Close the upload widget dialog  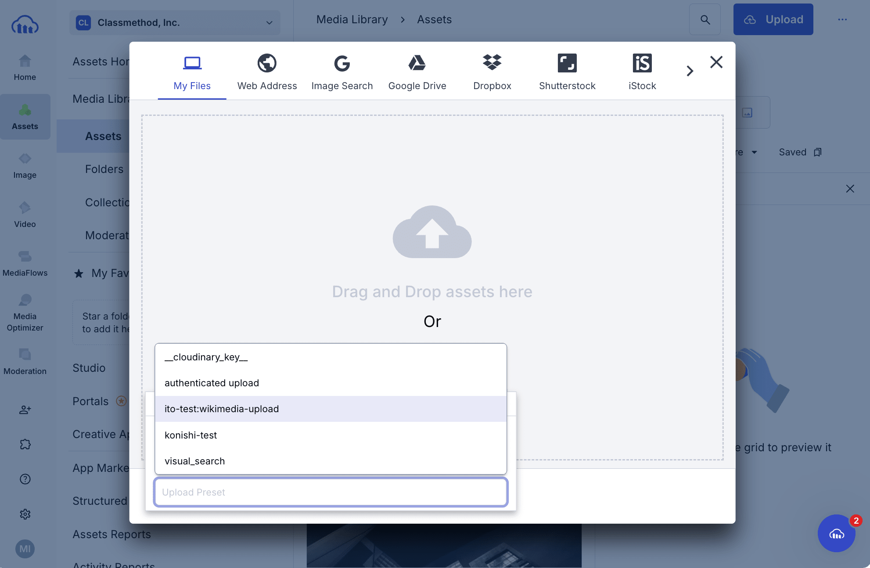pos(716,62)
